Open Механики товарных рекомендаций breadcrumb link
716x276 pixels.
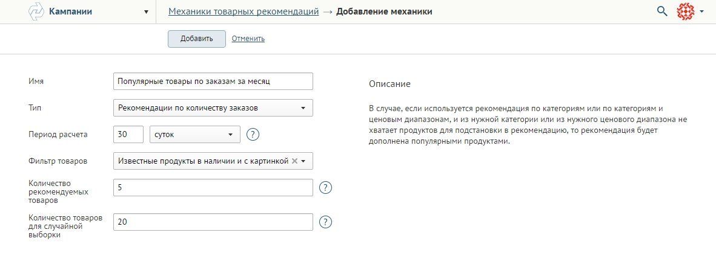tap(244, 12)
